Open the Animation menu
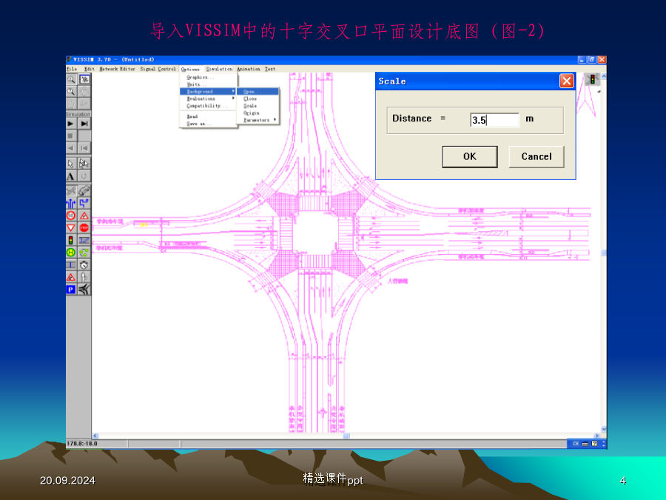 249,69
